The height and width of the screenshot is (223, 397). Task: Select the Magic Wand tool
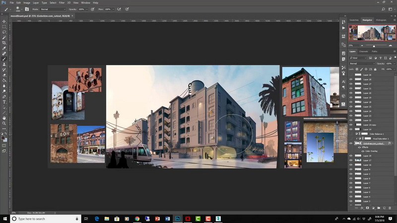pos(4,38)
